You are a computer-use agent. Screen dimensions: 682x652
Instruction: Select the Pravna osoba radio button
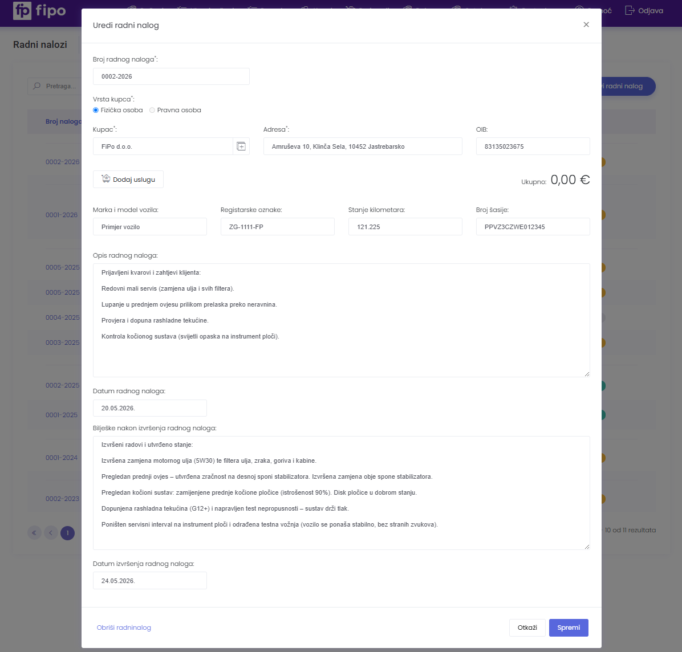pos(152,110)
